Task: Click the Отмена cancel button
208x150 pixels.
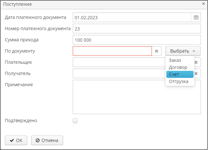Action: 47,140
